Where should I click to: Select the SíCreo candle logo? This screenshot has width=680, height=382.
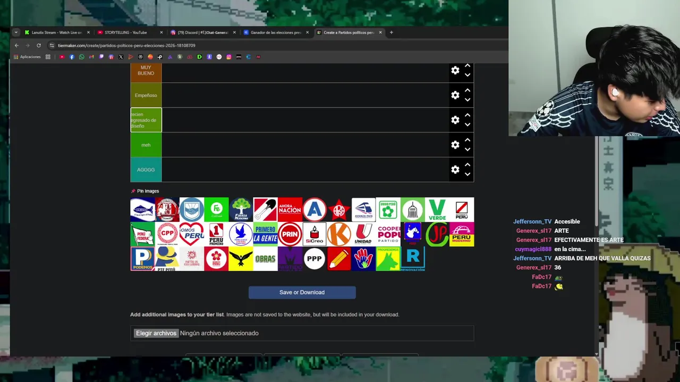click(x=314, y=234)
